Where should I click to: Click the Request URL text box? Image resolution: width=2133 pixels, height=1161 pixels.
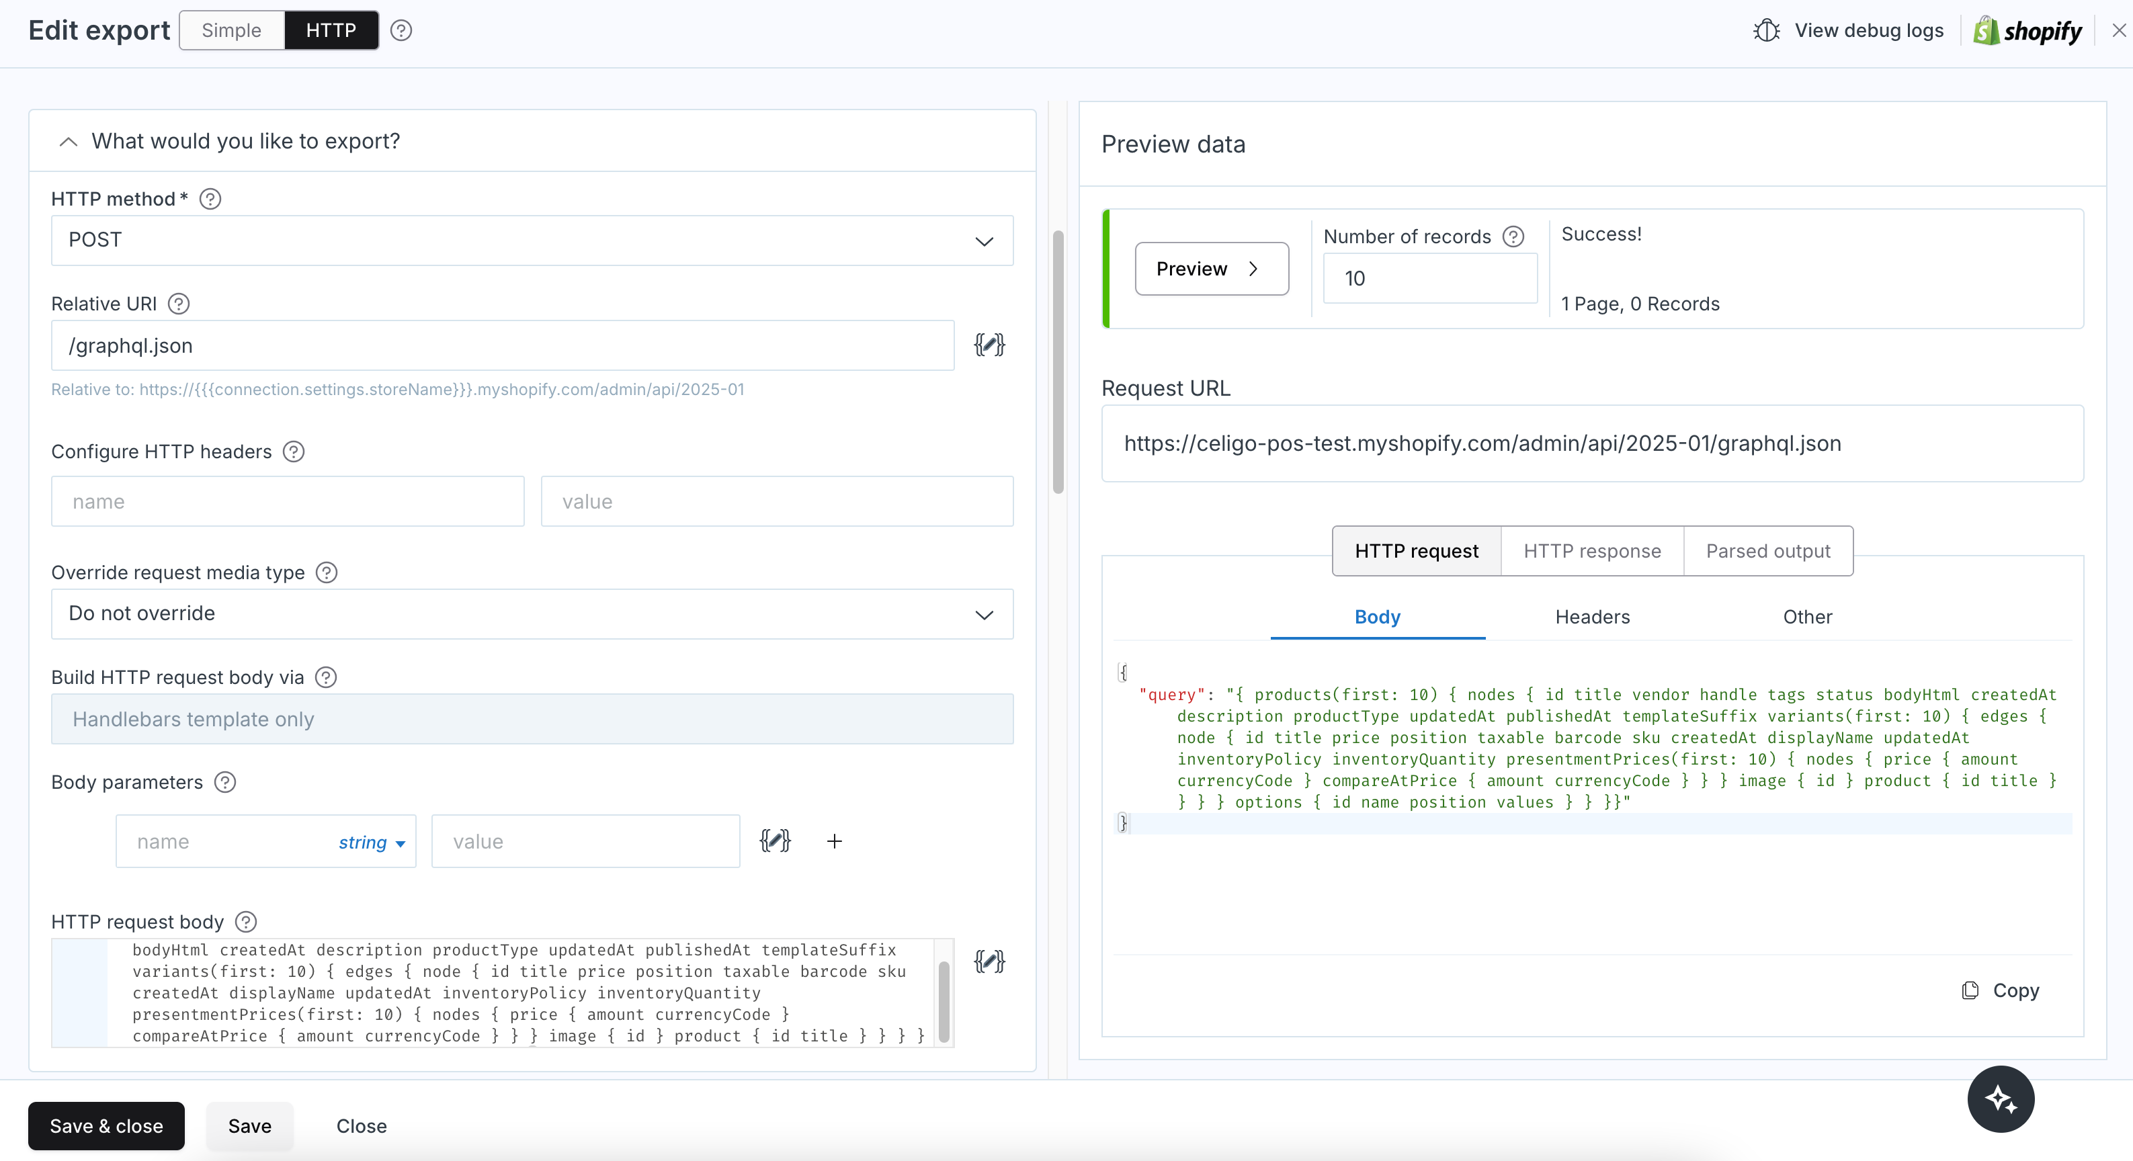[1591, 443]
